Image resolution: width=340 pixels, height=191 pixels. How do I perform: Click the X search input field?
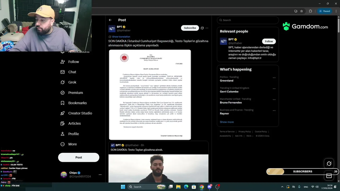click(x=248, y=20)
